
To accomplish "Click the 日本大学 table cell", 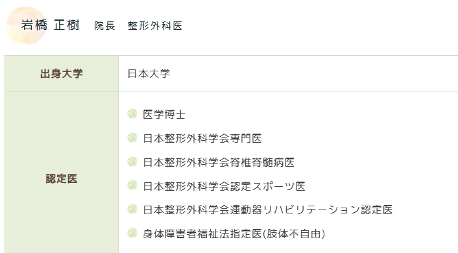I will point(288,73).
